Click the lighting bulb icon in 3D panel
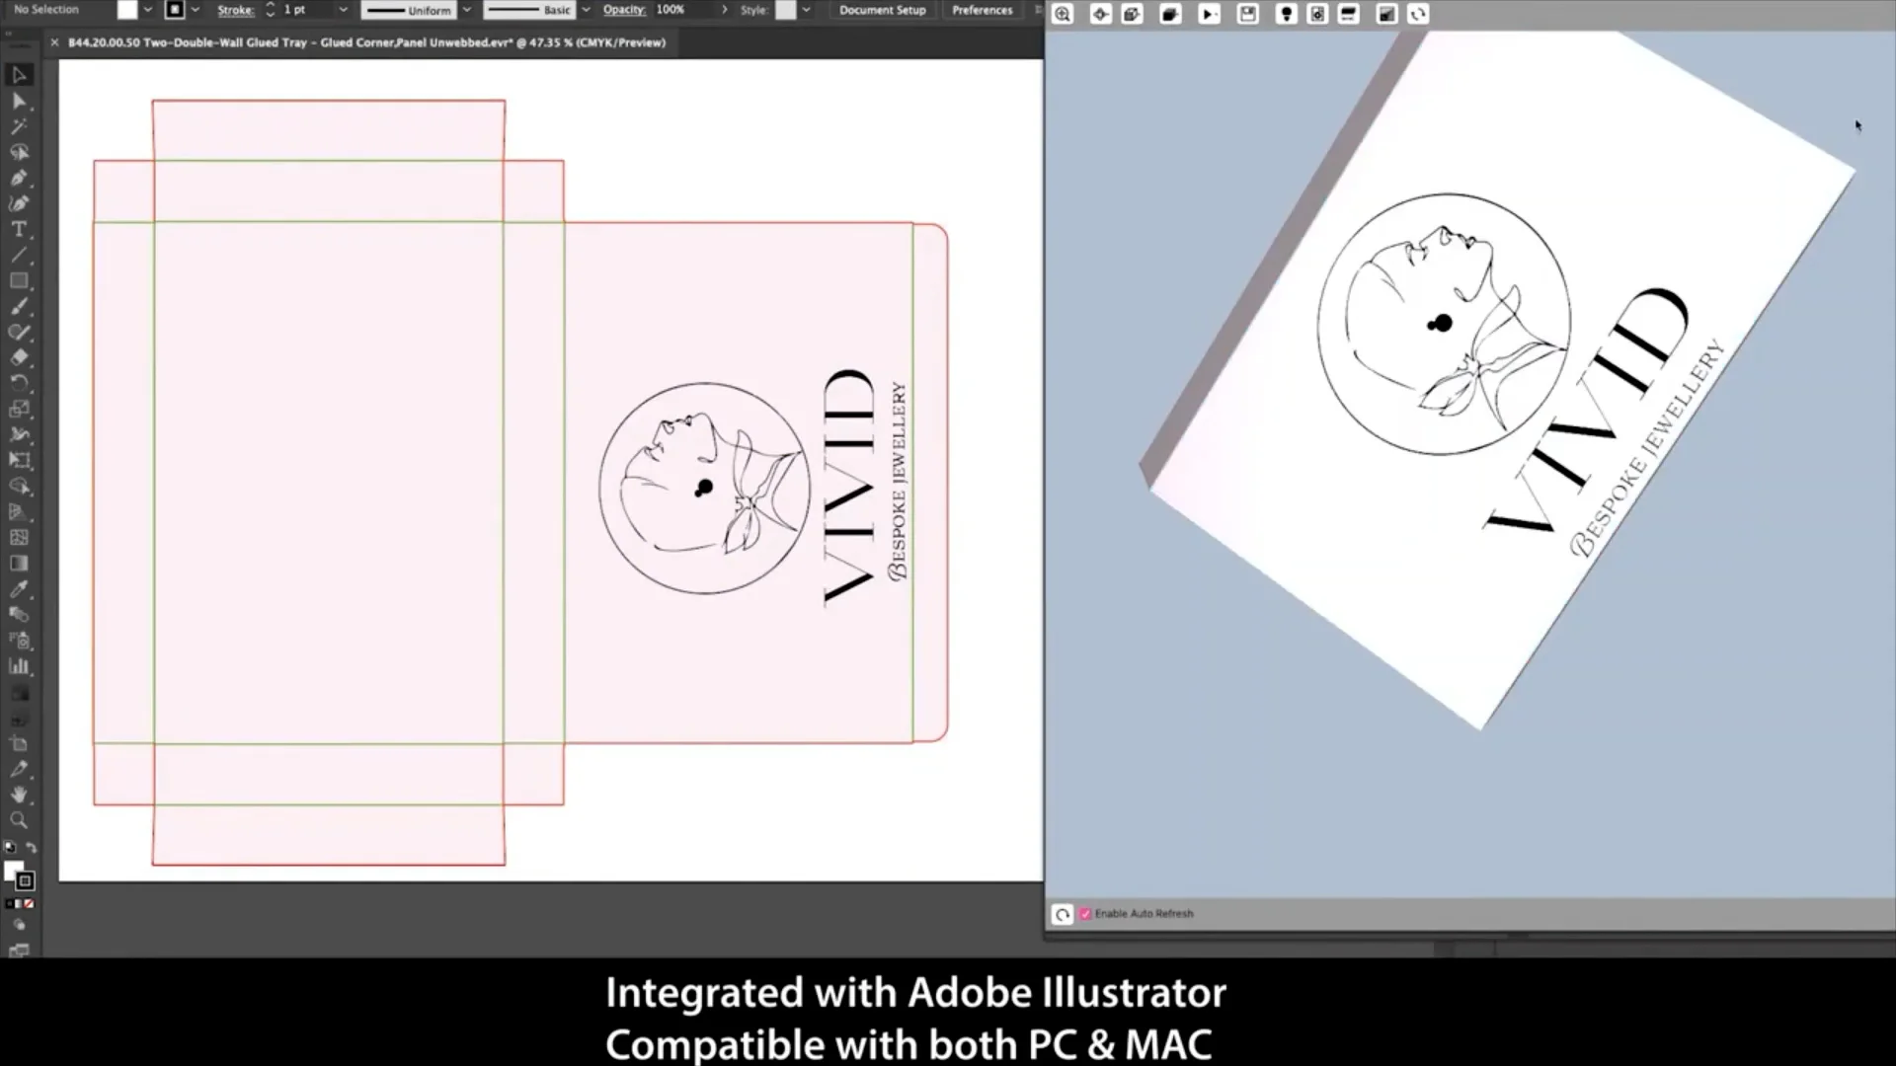The image size is (1896, 1066). pyautogui.click(x=1287, y=14)
